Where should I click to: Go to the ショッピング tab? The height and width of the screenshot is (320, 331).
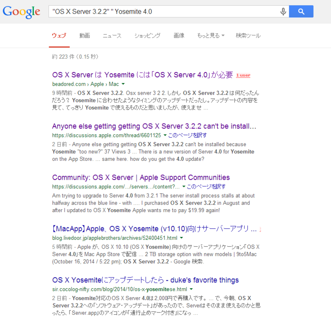pos(147,36)
